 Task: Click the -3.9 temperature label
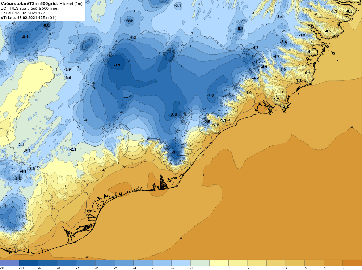67,69
